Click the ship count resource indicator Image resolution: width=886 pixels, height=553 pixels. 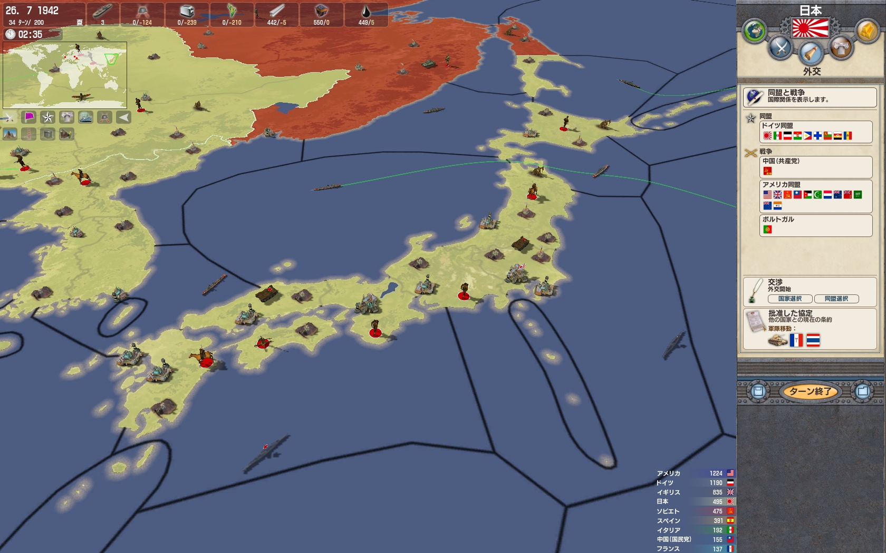coord(102,15)
